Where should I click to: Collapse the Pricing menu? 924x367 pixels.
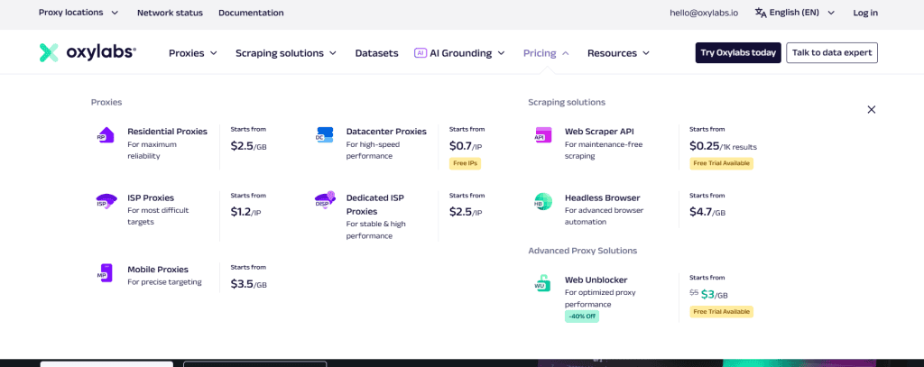[x=546, y=53]
